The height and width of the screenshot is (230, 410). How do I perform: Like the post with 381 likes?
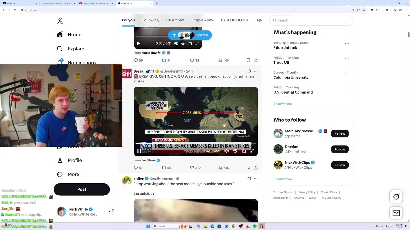click(x=195, y=60)
